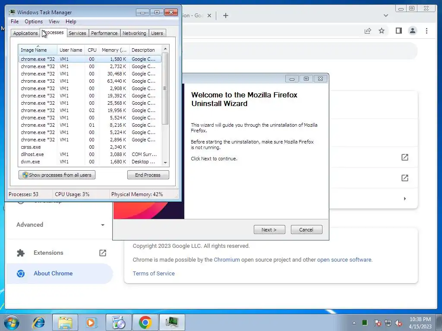Open Chrome three-dot menu

pos(426,31)
